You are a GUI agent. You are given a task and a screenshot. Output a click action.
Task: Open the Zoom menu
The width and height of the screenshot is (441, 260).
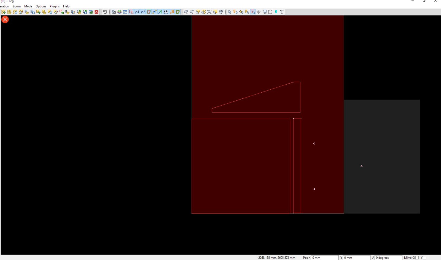pos(17,6)
